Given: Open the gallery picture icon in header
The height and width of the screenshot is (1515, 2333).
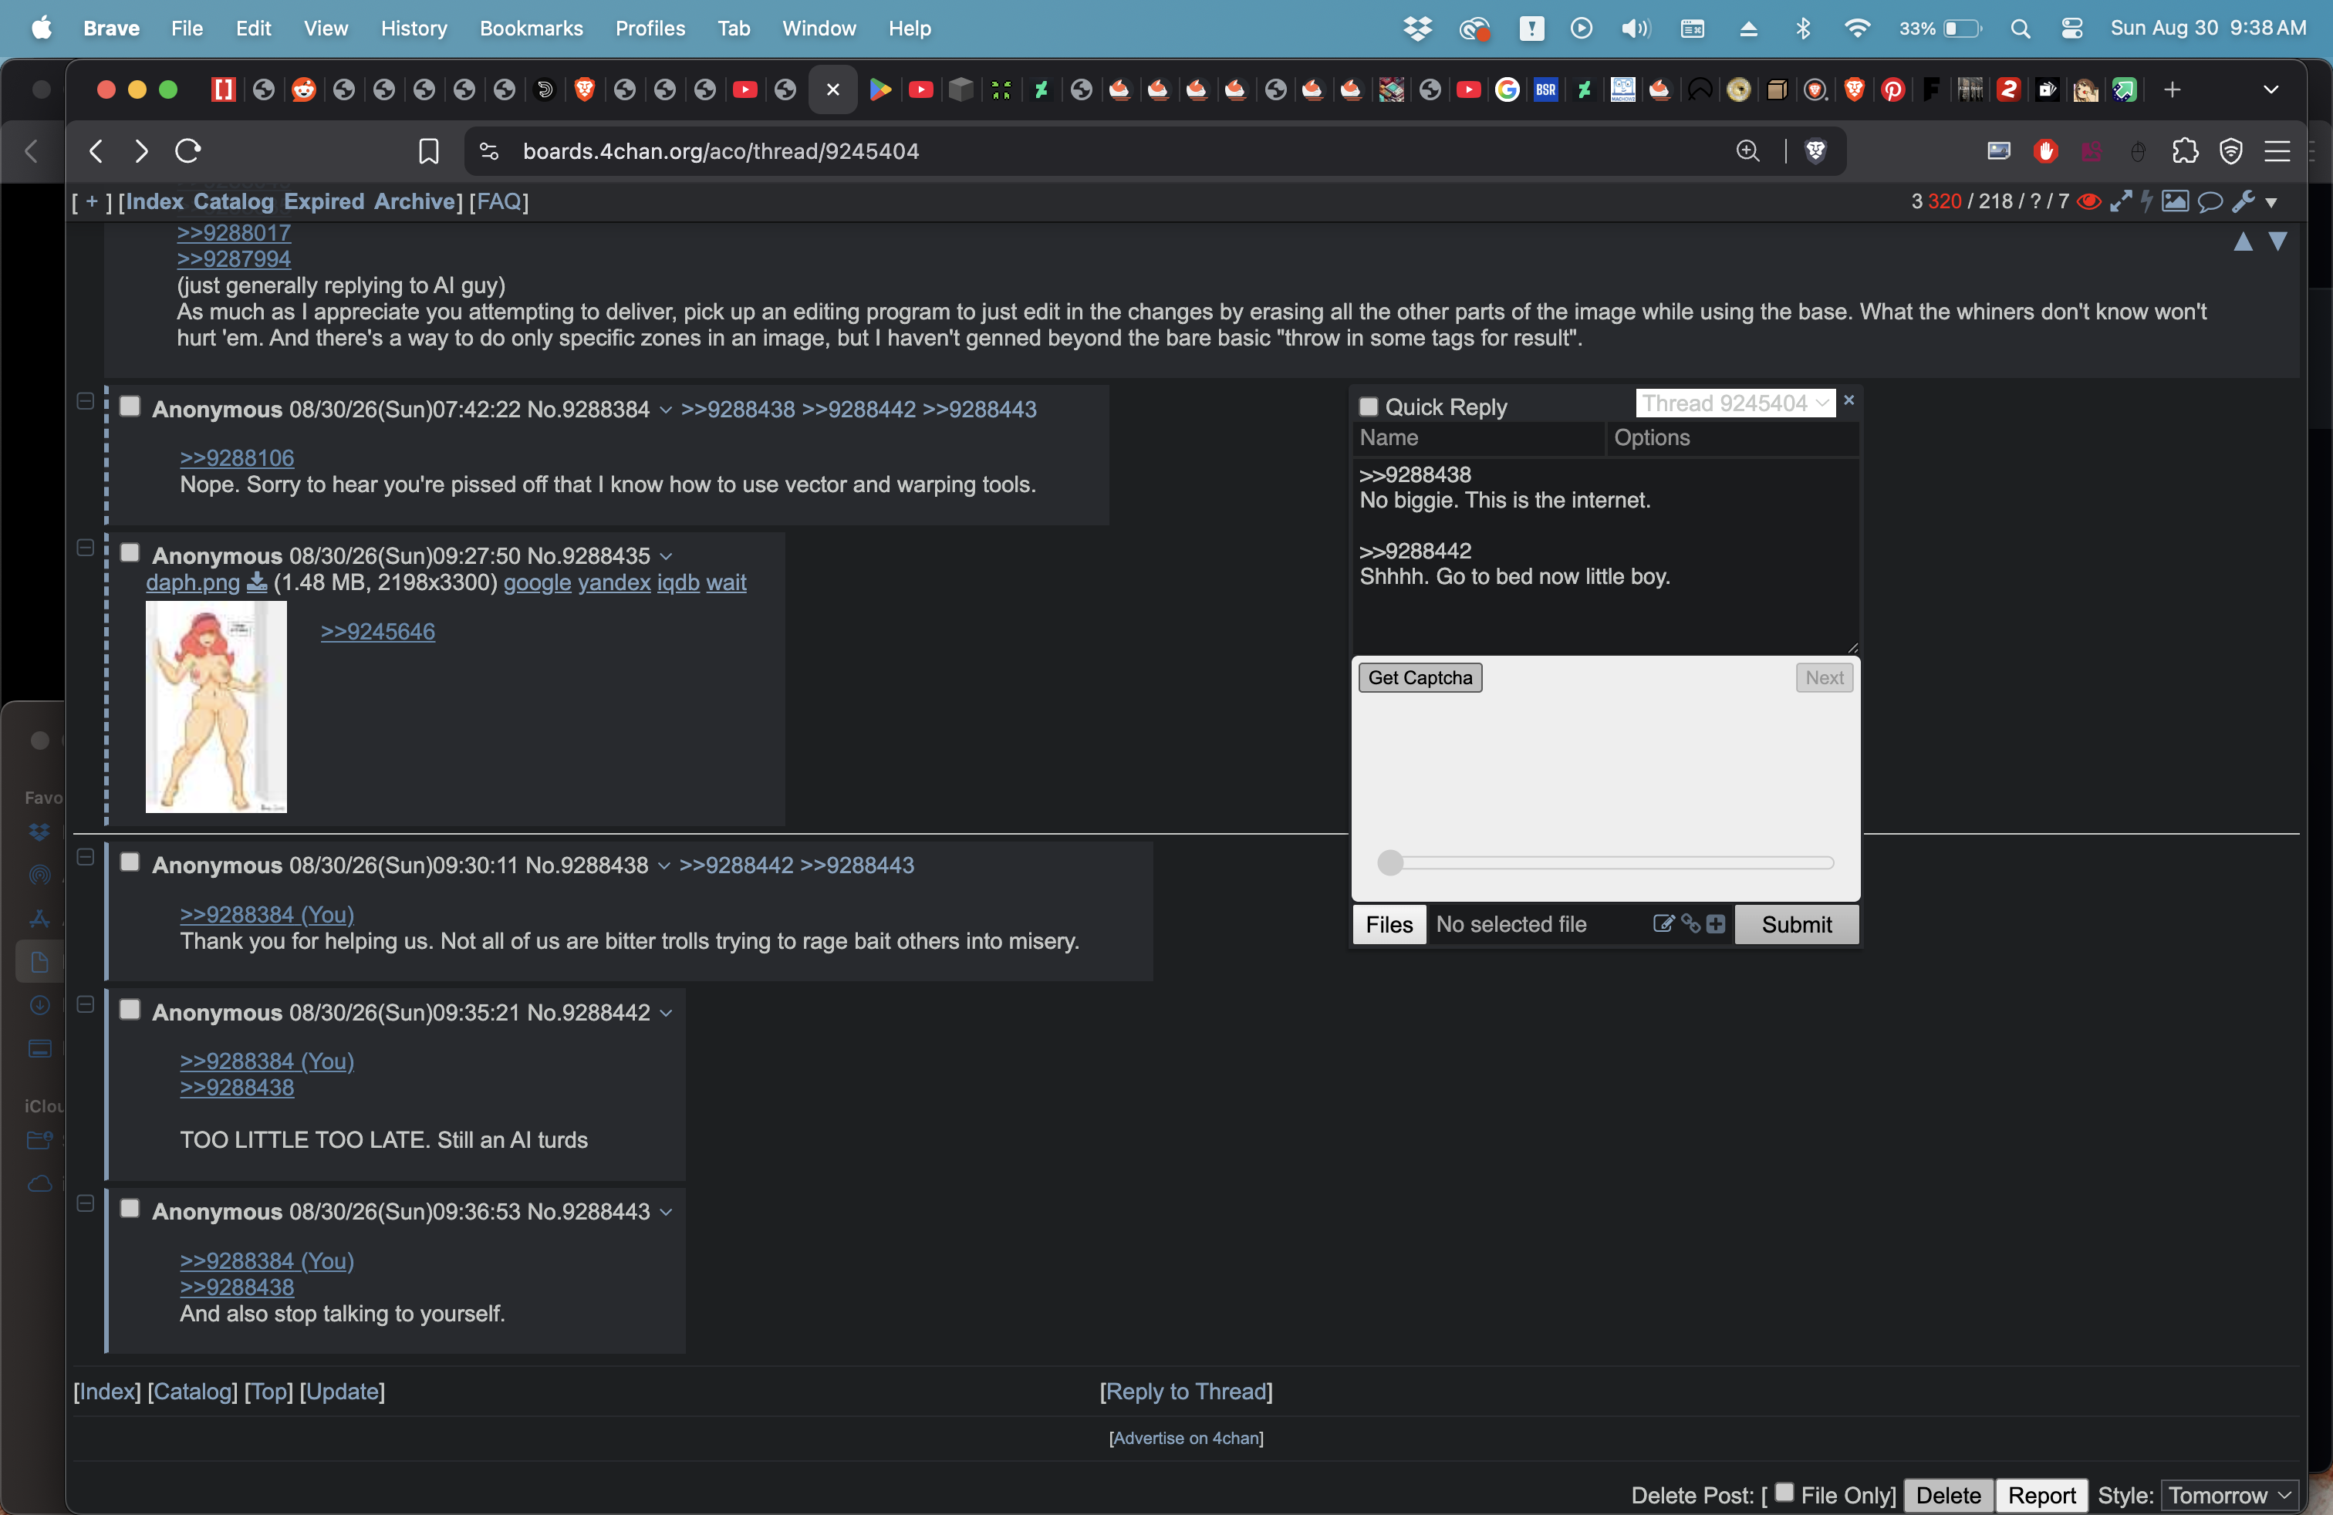Looking at the screenshot, I should click(2175, 202).
